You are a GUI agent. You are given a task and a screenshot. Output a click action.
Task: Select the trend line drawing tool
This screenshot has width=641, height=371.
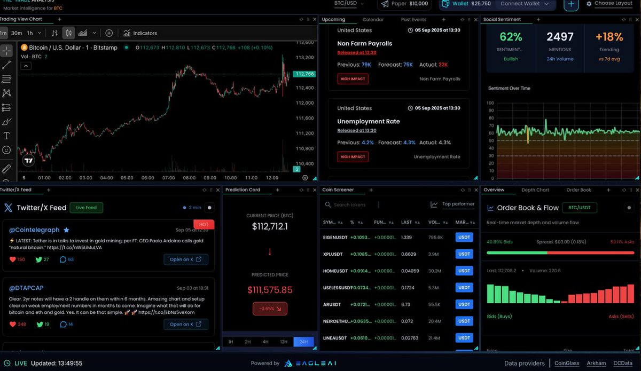pos(6,65)
